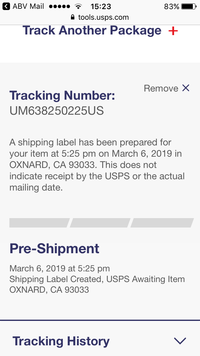Tap the Wi-Fi status icon
This screenshot has height=356, width=200.
coord(78,6)
